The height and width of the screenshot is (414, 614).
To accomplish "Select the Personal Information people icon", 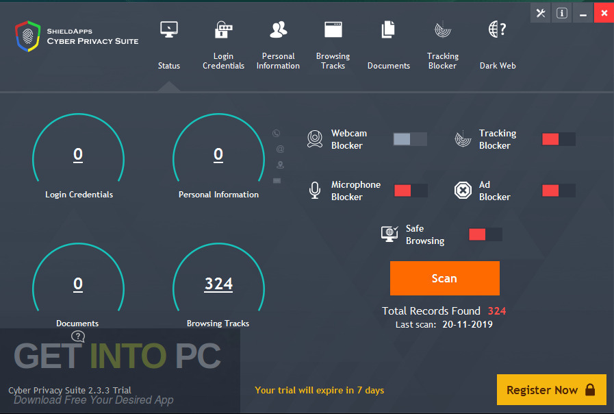I will [279, 29].
